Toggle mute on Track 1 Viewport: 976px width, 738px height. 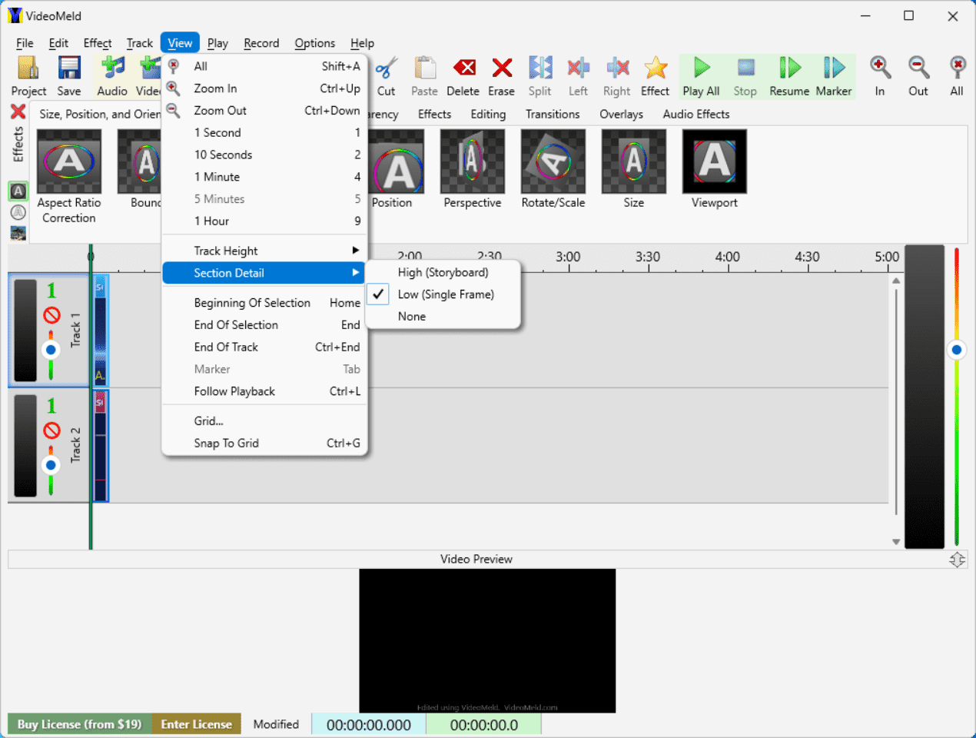pos(51,315)
